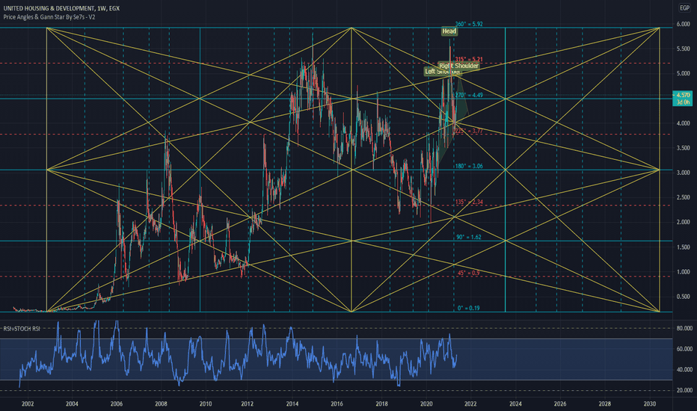Image resolution: width=697 pixels, height=411 pixels.
Task: Select the Head pattern label
Action: pos(449,31)
